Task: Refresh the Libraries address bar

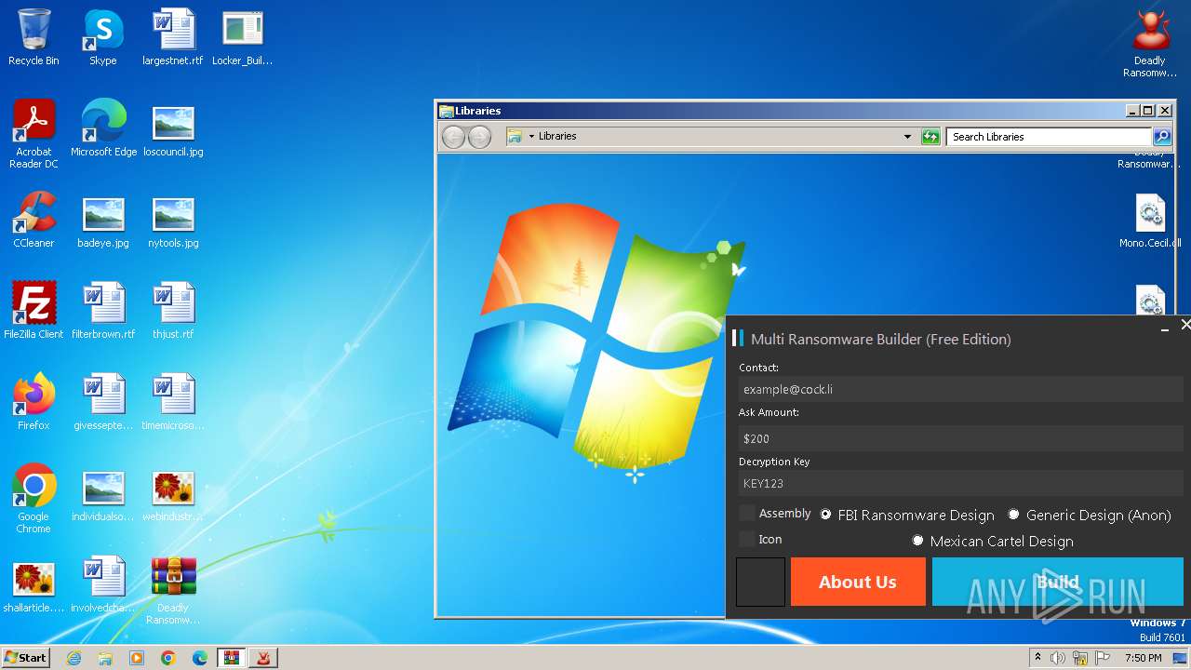Action: (x=930, y=137)
